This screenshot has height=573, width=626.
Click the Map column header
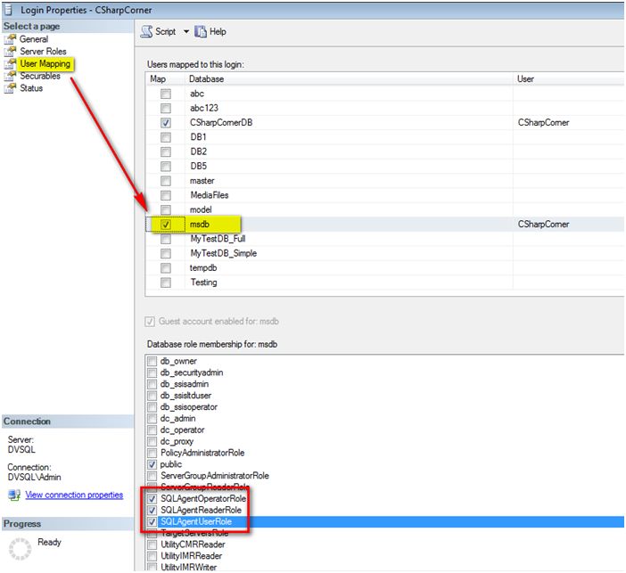click(165, 79)
